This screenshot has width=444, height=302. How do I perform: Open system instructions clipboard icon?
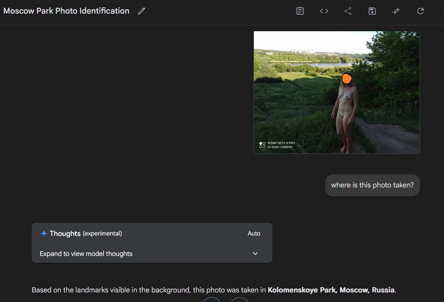pos(300,11)
